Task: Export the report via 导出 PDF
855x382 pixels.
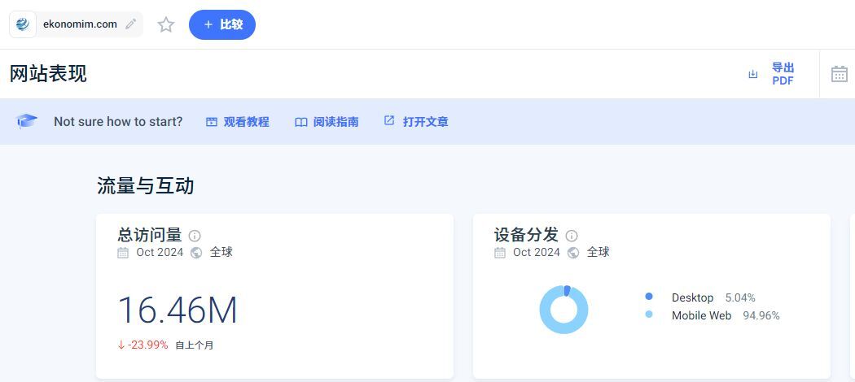Action: (783, 74)
